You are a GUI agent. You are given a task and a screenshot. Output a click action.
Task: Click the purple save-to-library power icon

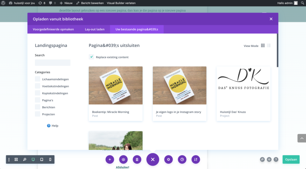(x=123, y=159)
